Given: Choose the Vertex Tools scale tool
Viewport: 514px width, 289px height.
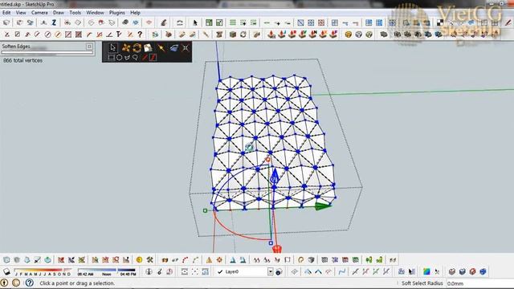Looking at the screenshot, I should tap(148, 48).
